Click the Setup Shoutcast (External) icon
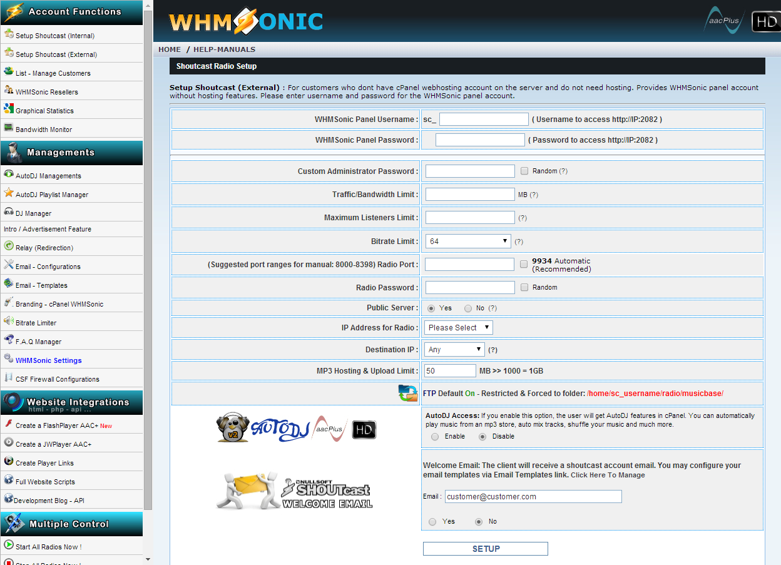The width and height of the screenshot is (781, 565). (9, 53)
